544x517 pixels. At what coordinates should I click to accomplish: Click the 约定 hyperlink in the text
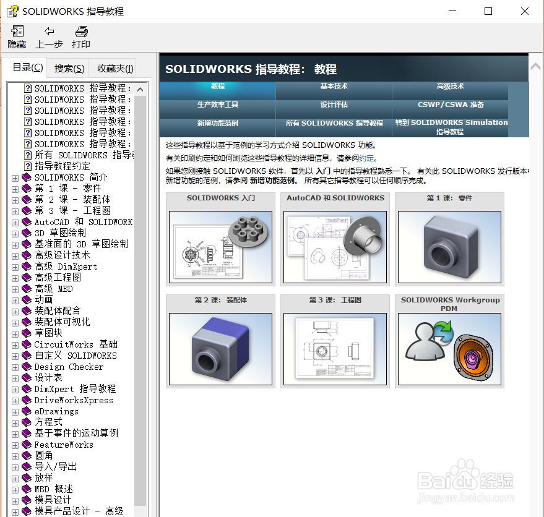[366, 158]
